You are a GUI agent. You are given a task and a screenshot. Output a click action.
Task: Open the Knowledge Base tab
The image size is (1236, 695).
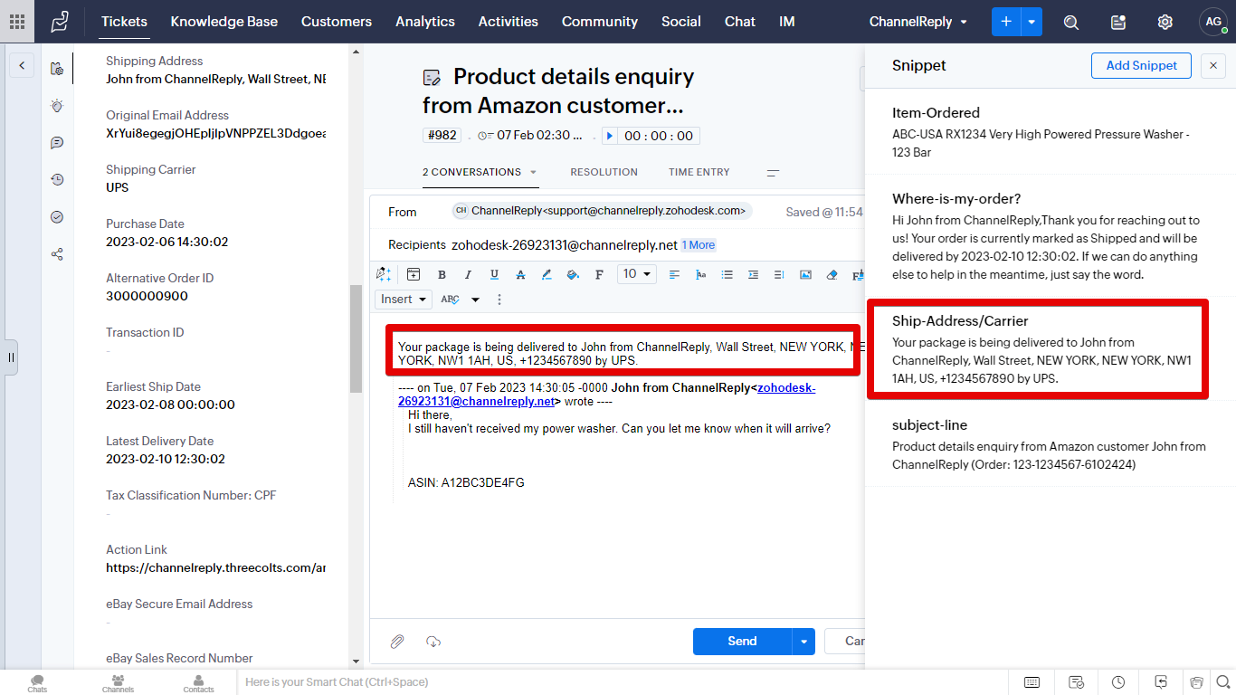224,22
